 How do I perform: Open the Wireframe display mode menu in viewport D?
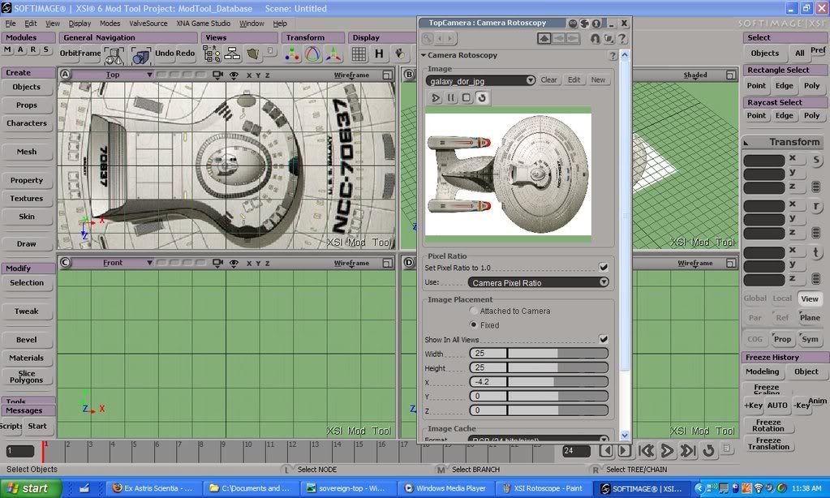[x=695, y=263]
